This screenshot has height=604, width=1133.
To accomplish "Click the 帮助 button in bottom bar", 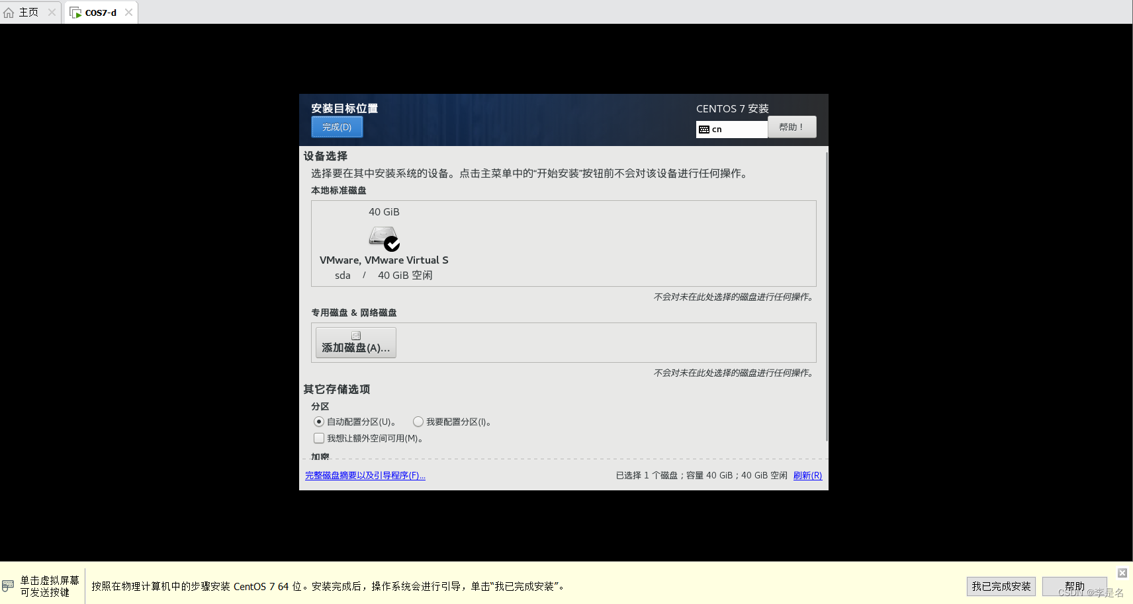I will click(1075, 586).
